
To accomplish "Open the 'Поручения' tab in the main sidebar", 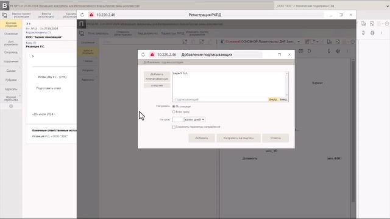I will pyautogui.click(x=11, y=61).
